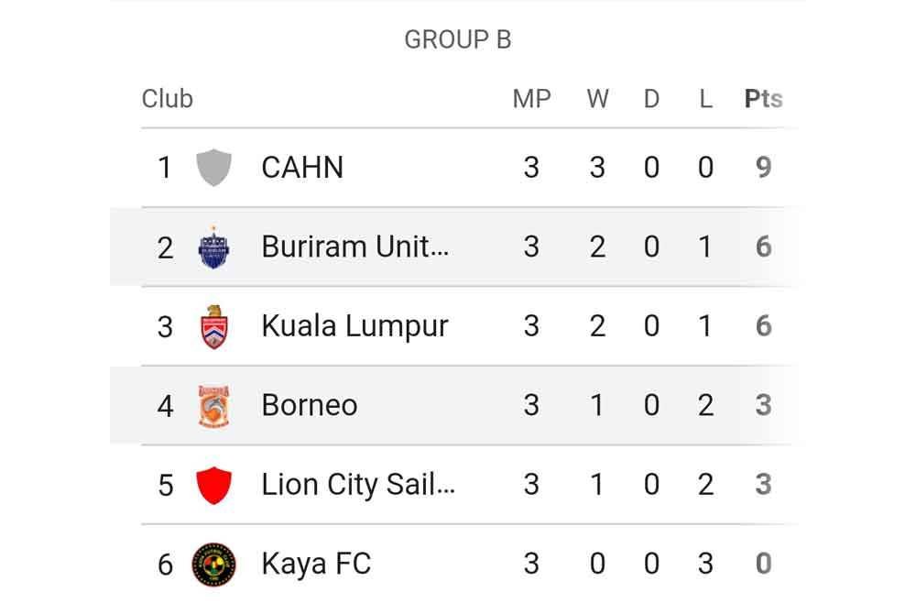Click the D column header

point(651,99)
